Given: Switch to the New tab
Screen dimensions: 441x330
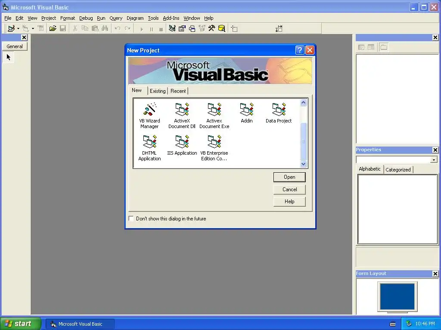Looking at the screenshot, I should [137, 90].
